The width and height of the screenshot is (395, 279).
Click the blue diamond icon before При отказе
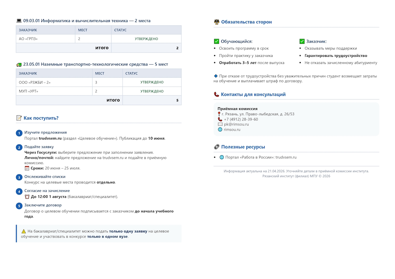point(216,76)
